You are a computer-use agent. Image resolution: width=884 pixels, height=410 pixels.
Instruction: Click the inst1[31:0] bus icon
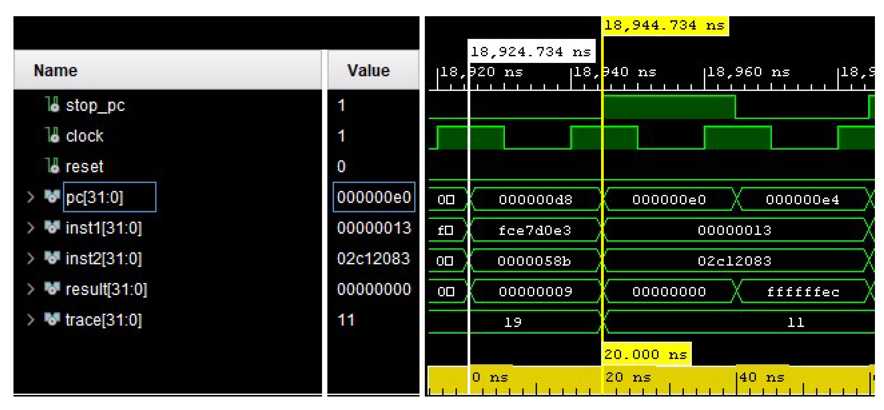click(x=52, y=227)
